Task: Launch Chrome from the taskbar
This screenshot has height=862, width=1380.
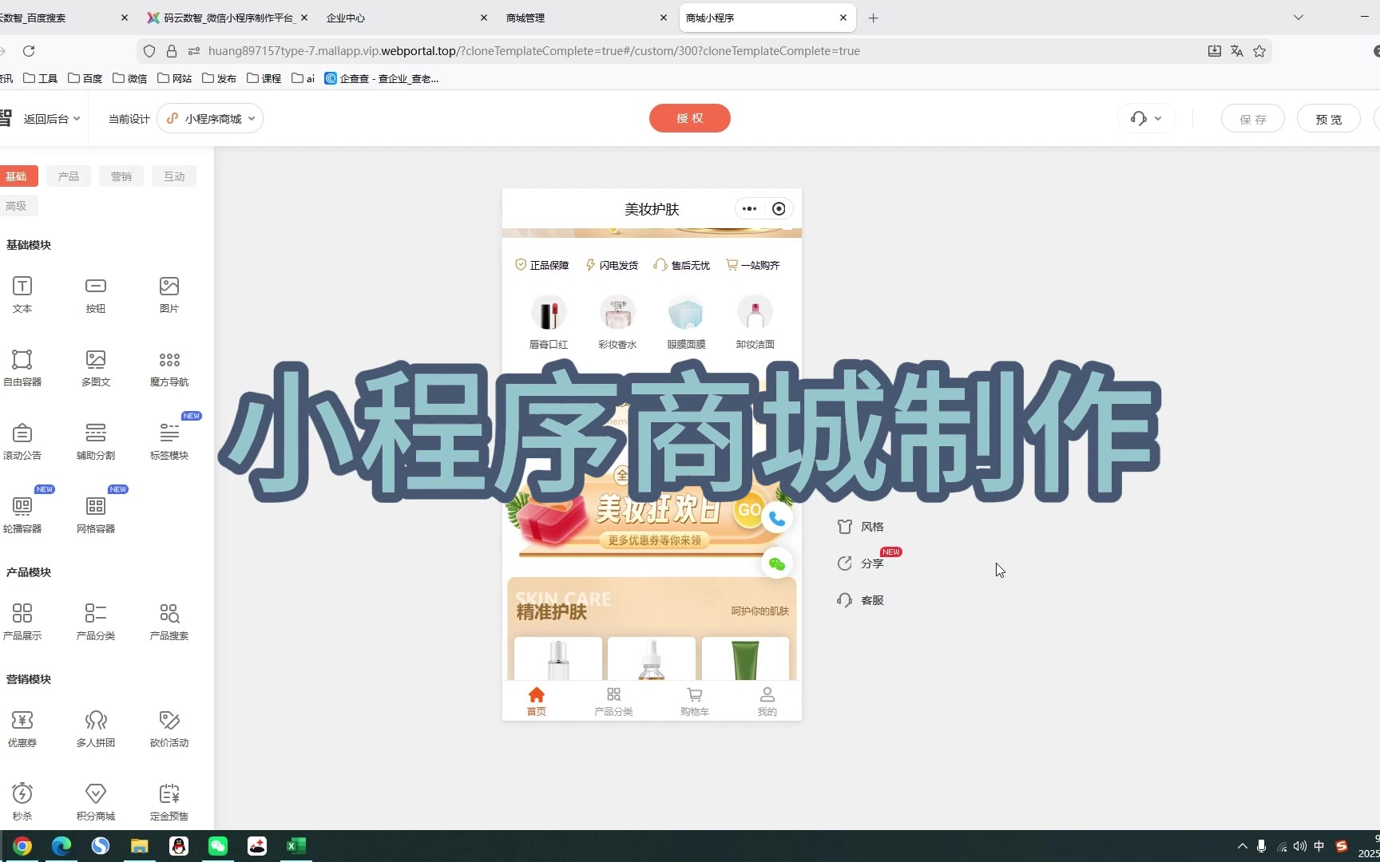Action: coord(22,846)
